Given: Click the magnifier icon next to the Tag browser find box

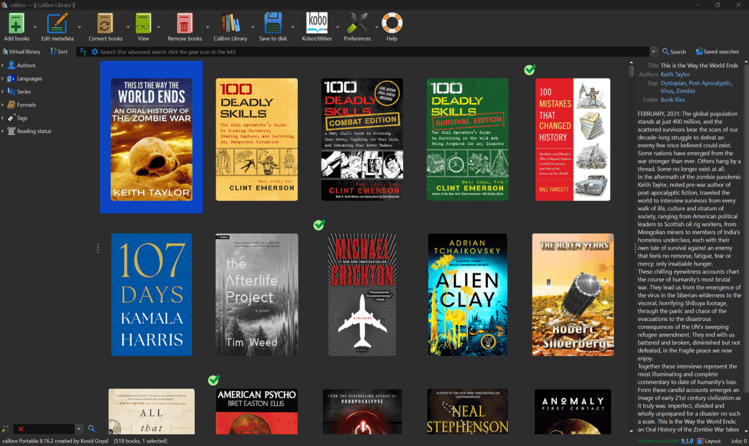Looking at the screenshot, I should tap(91, 429).
